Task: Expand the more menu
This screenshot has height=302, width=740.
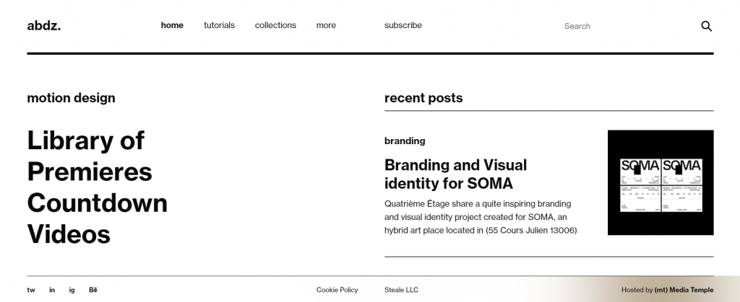Action: [326, 25]
